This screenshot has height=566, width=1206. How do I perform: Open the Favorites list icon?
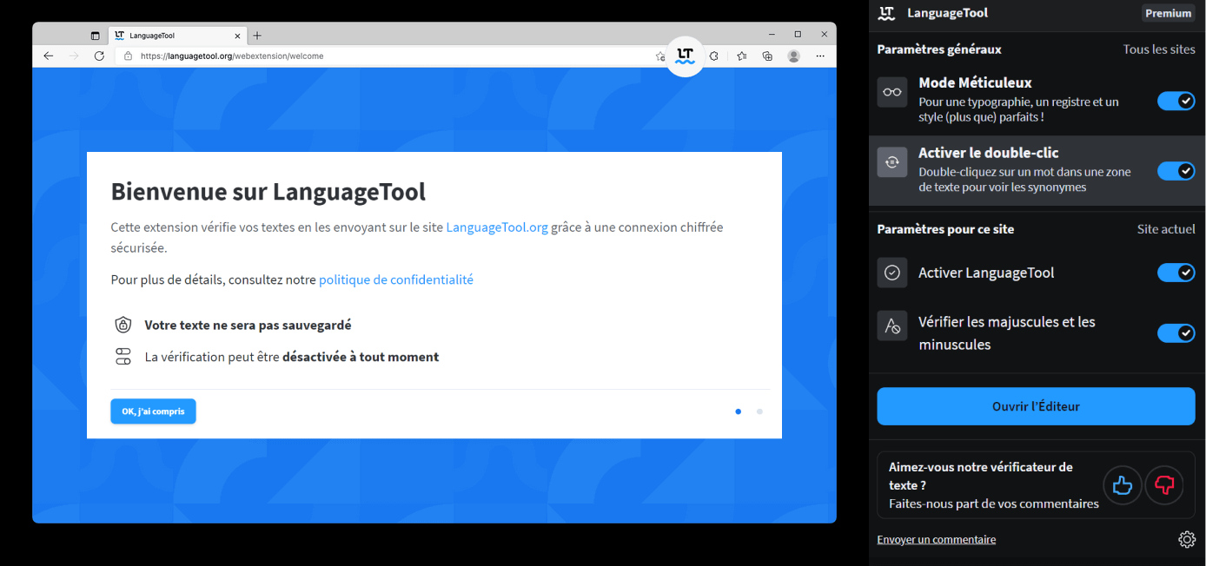741,56
